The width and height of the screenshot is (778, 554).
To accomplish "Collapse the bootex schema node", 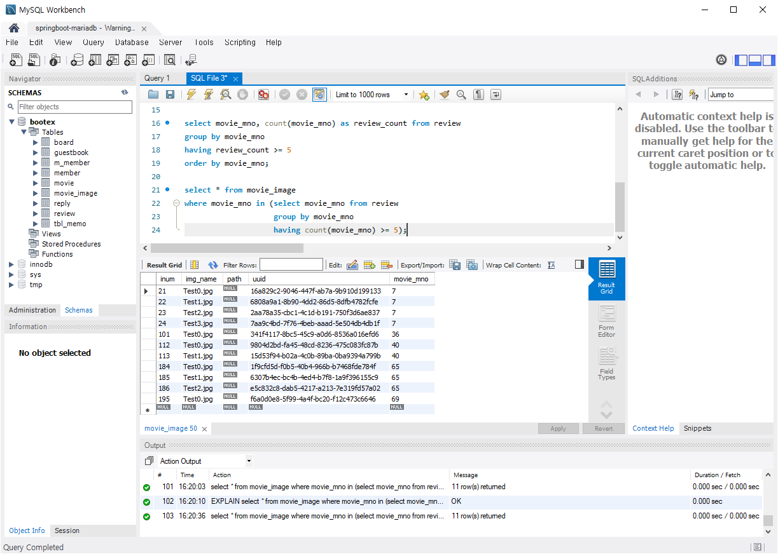I will pos(12,122).
